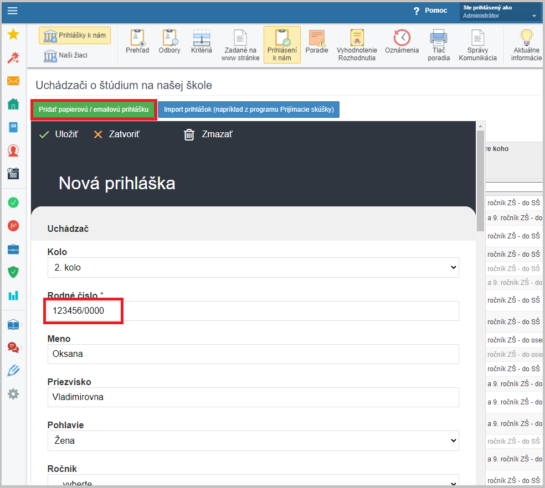Open the open book sidebar icon
545x488 pixels.
pos(13,325)
